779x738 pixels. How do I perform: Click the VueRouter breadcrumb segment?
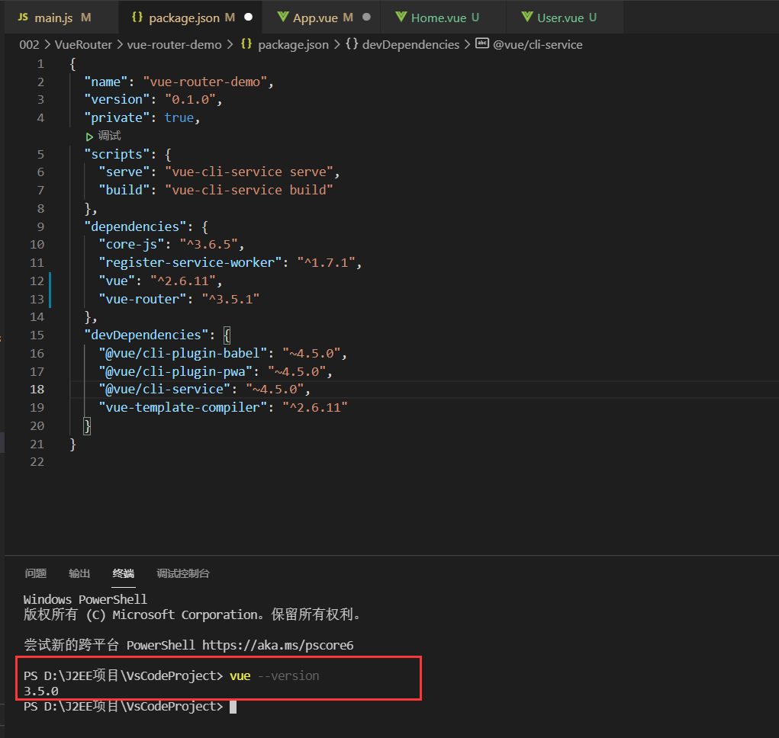[x=83, y=45]
